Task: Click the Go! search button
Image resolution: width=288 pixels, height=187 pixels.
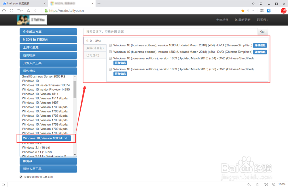Action: tap(263, 32)
